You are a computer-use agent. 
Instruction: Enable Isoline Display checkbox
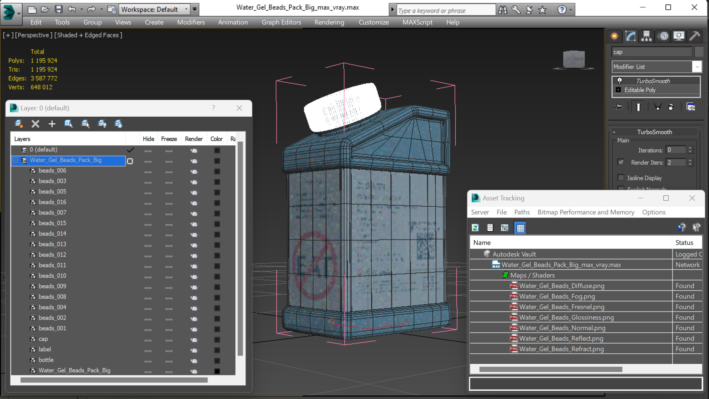621,178
